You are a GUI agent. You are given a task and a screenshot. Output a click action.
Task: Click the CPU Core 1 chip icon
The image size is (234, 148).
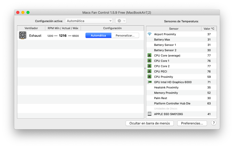click(150, 61)
